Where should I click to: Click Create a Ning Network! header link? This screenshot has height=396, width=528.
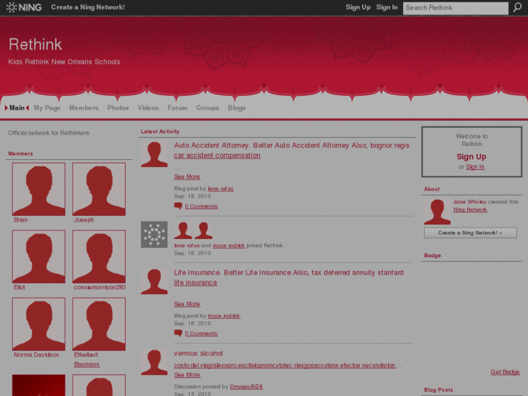[x=88, y=7]
